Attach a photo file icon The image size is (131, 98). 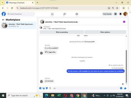[x=43, y=88]
